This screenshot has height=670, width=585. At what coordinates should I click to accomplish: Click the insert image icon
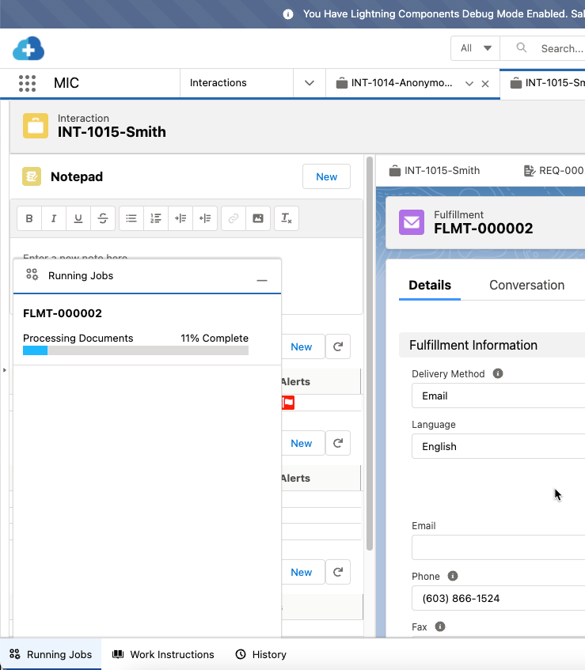click(x=257, y=218)
